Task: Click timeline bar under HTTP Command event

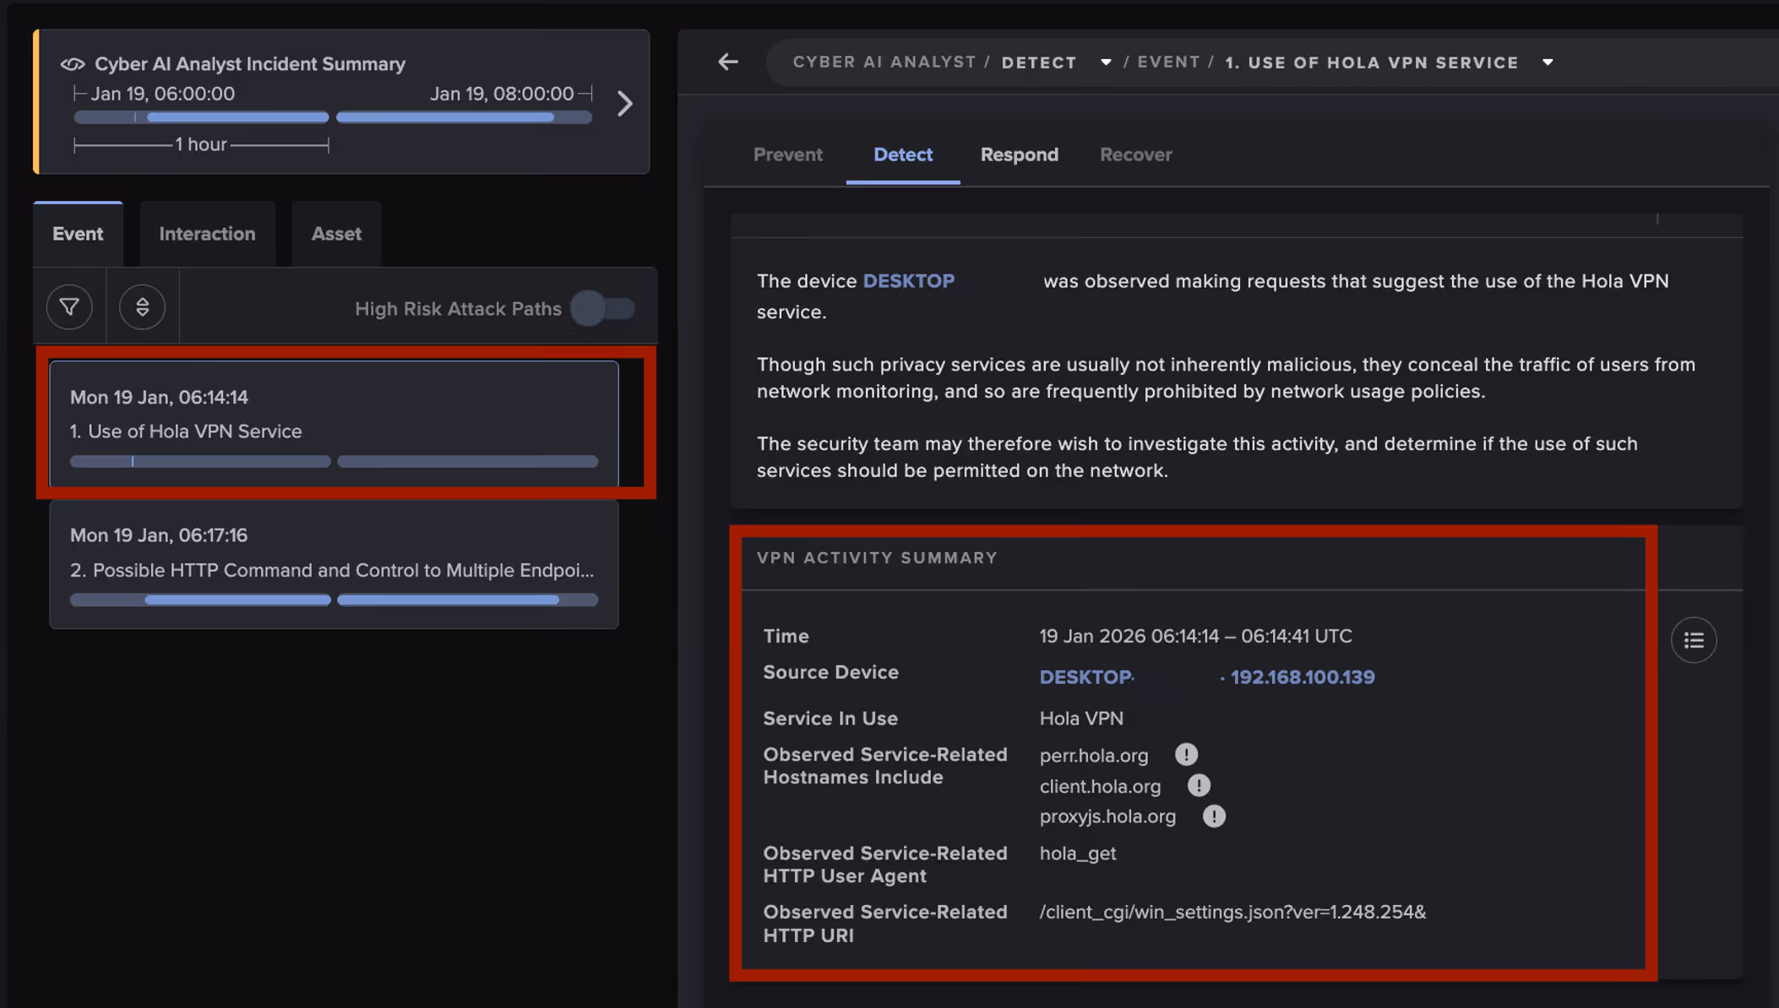Action: pos(334,599)
